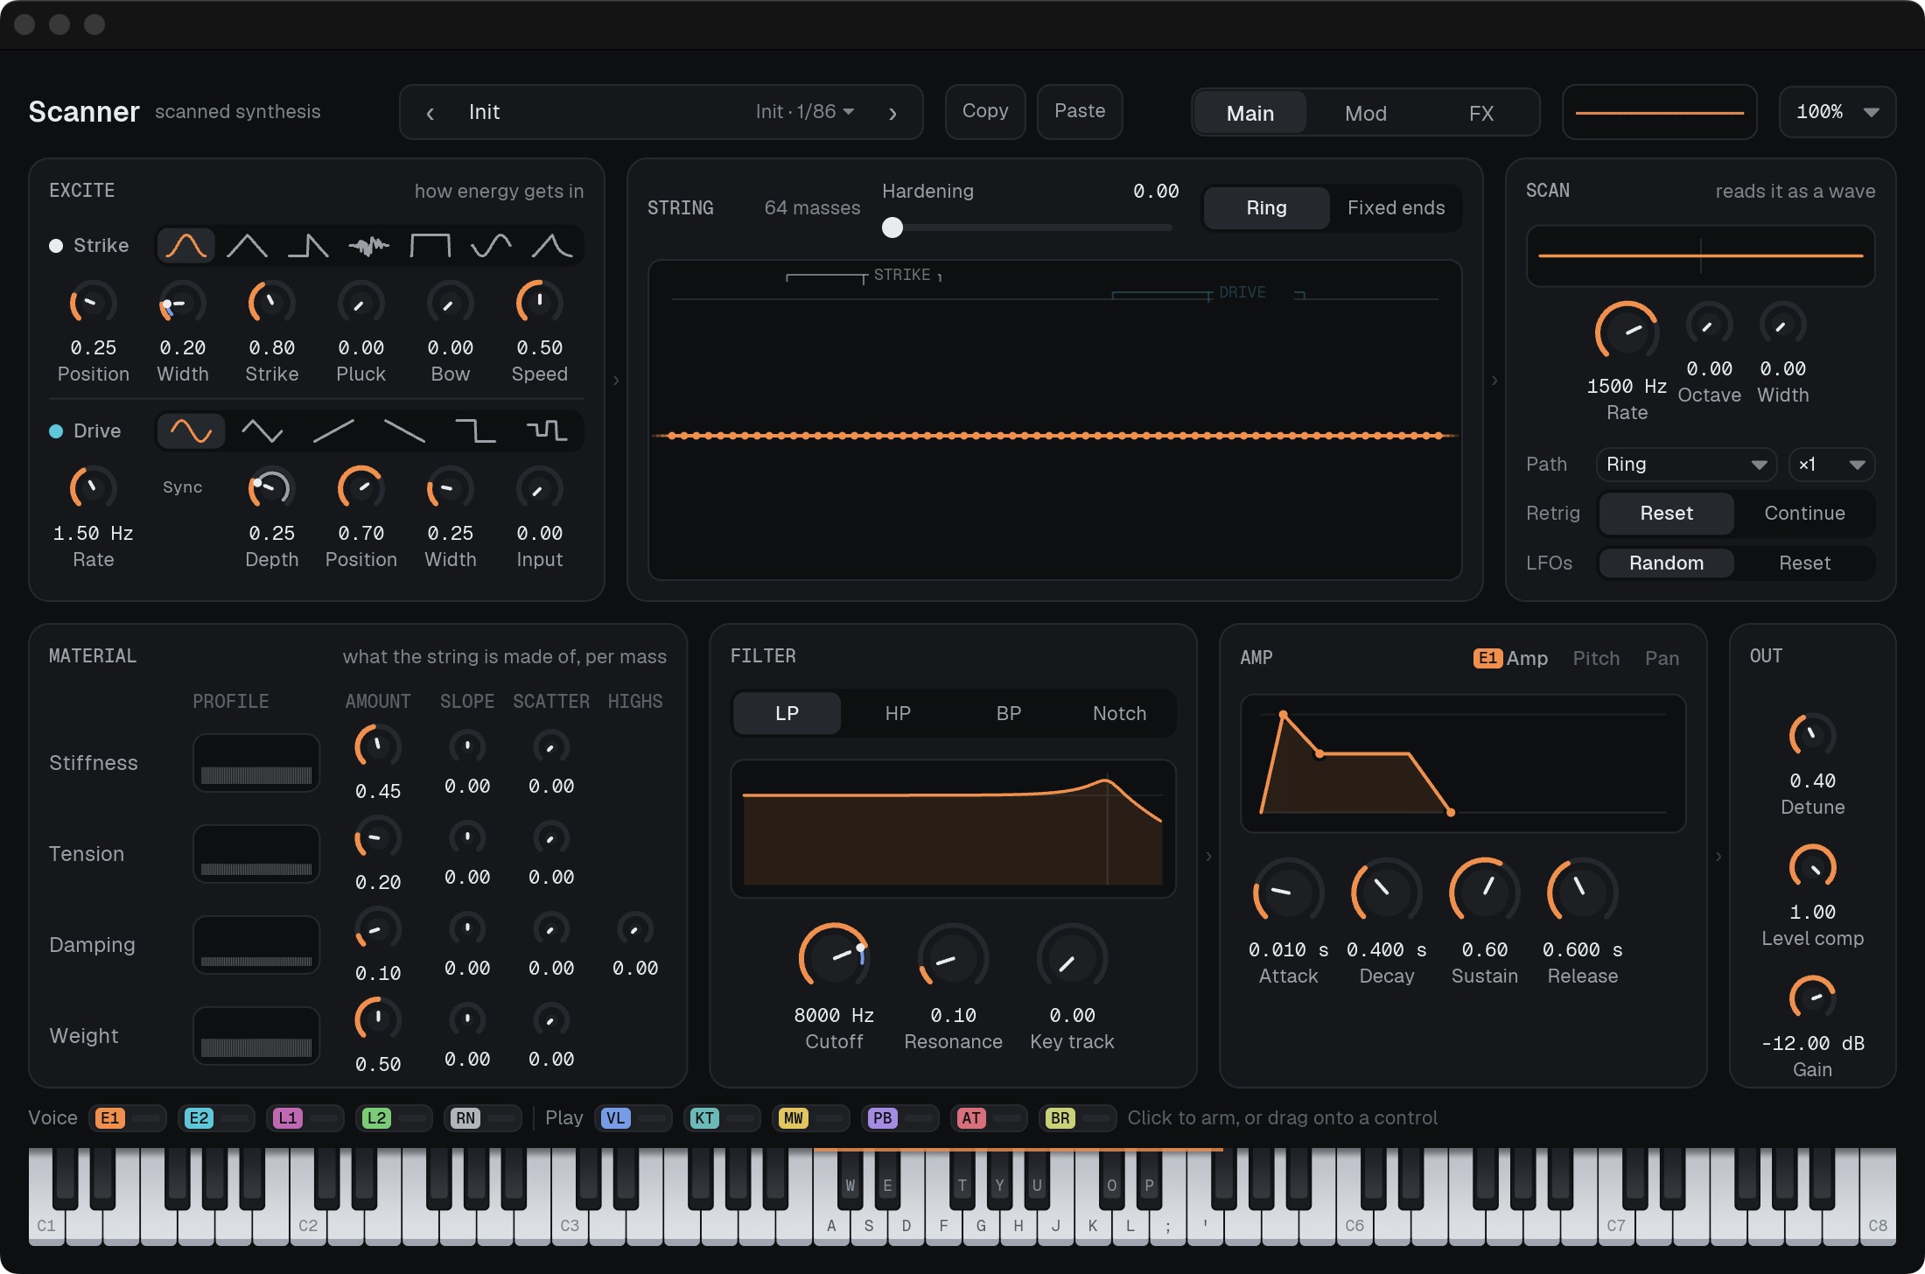This screenshot has width=1925, height=1274.
Task: Switch to the FX tab
Action: pos(1480,114)
